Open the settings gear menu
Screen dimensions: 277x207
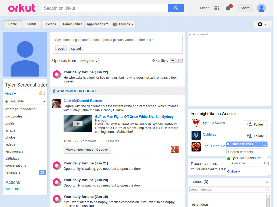coord(262,24)
